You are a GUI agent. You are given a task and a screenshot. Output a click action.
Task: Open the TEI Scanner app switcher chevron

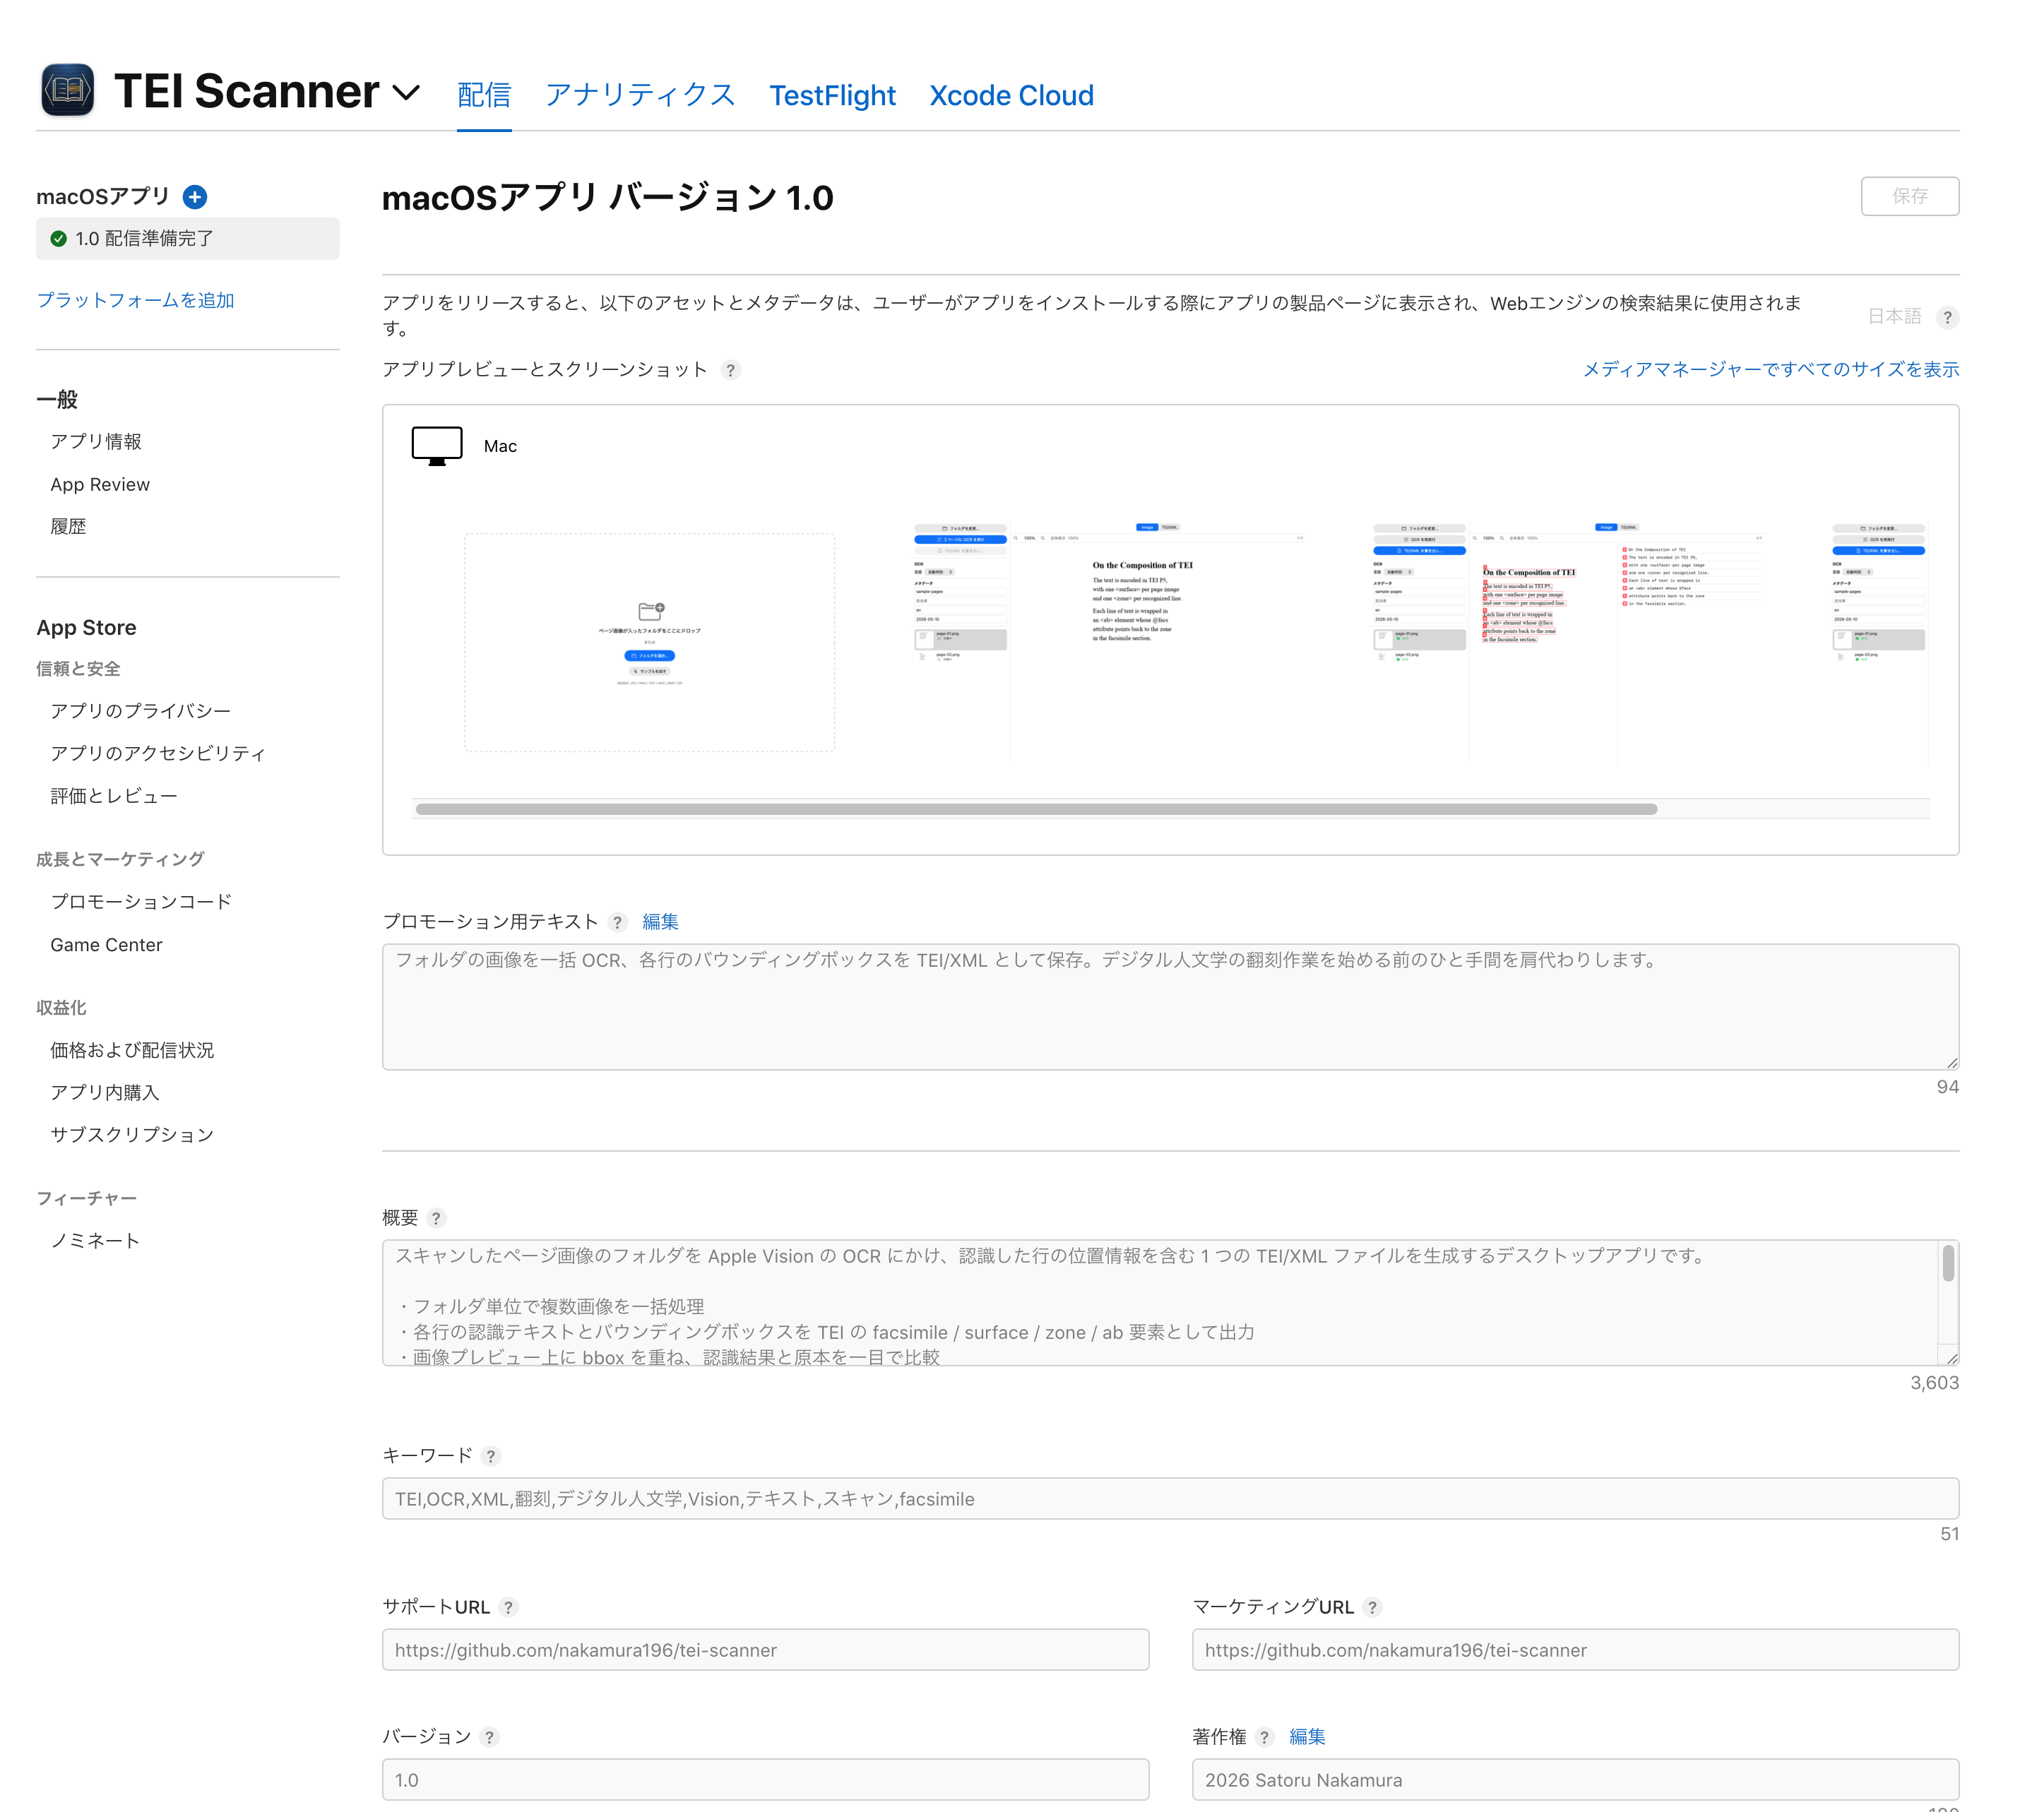tap(405, 93)
